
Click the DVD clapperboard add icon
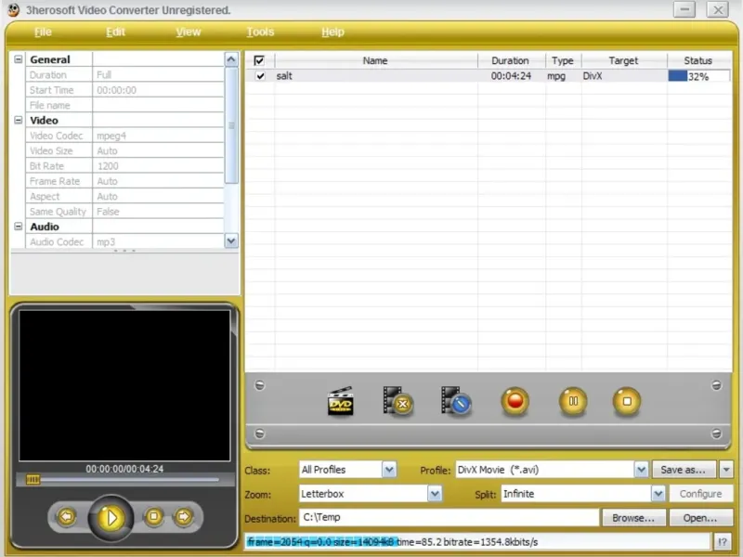pos(340,402)
